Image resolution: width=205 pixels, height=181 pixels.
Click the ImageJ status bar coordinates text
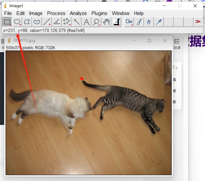(44, 30)
